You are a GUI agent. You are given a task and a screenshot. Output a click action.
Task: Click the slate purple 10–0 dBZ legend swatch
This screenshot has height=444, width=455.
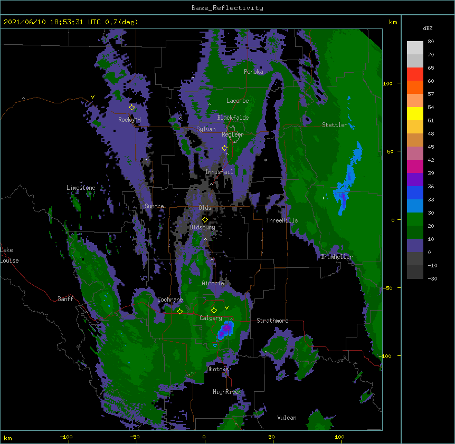tap(415, 246)
